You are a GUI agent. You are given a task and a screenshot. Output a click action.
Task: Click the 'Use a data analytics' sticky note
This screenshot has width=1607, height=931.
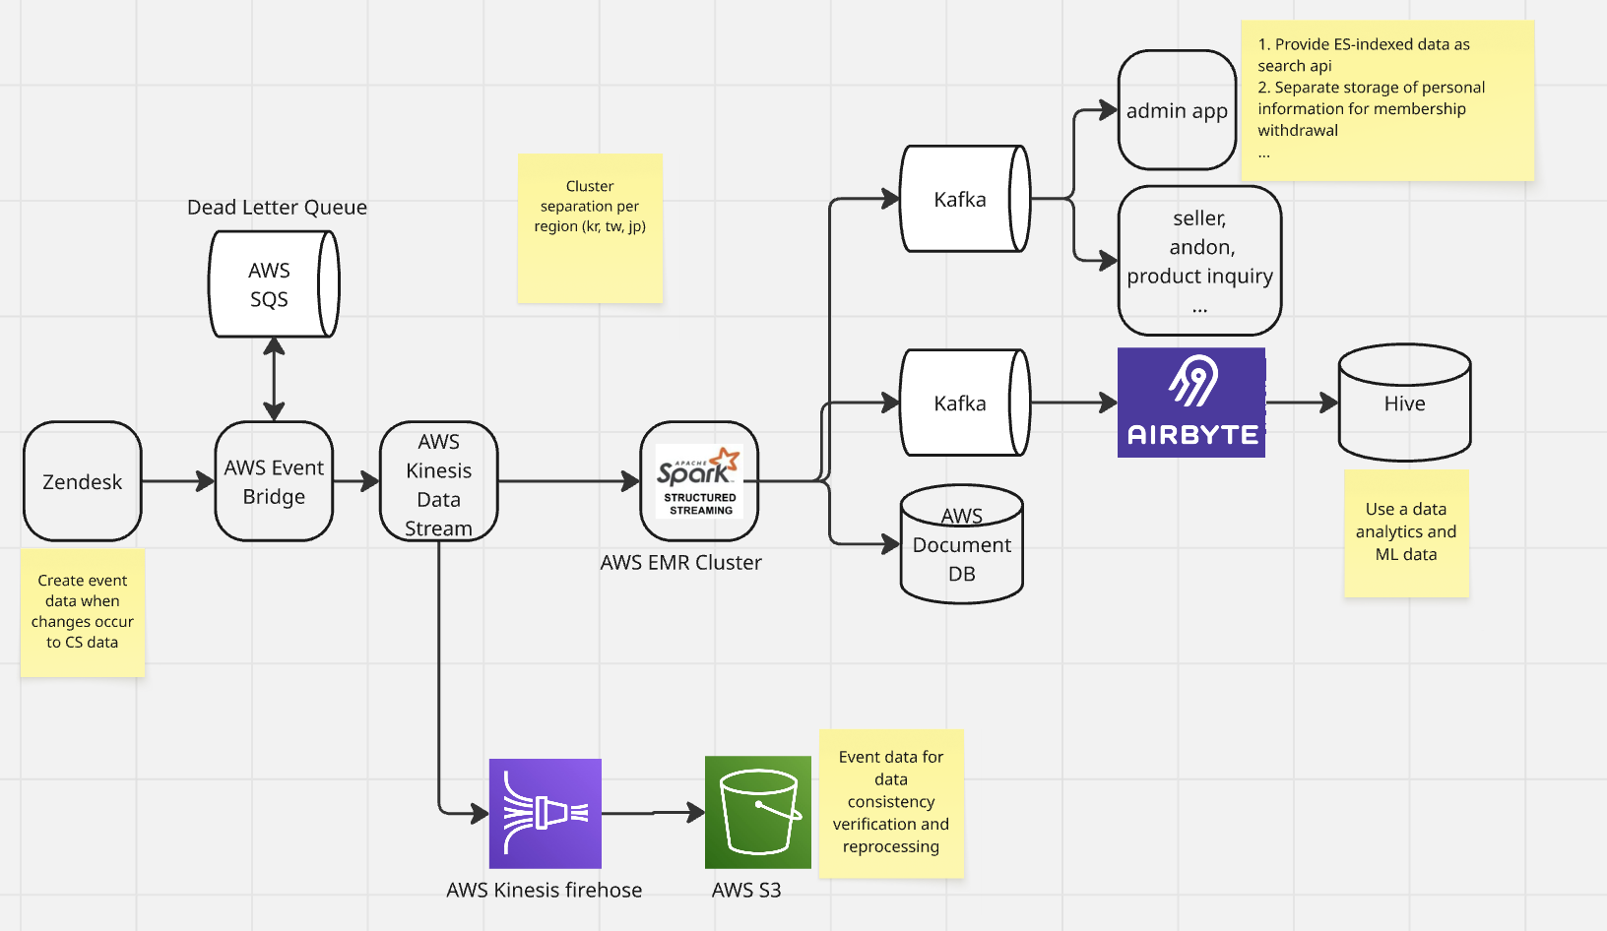1406,532
